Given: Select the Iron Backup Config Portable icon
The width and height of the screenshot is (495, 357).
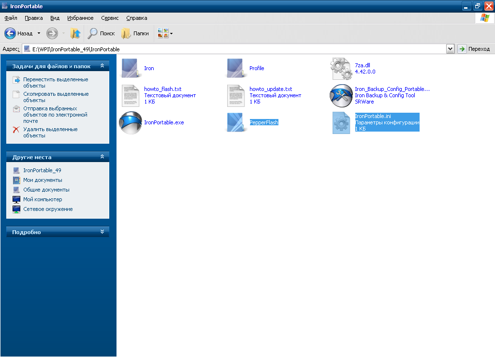Looking at the screenshot, I should 341,95.
